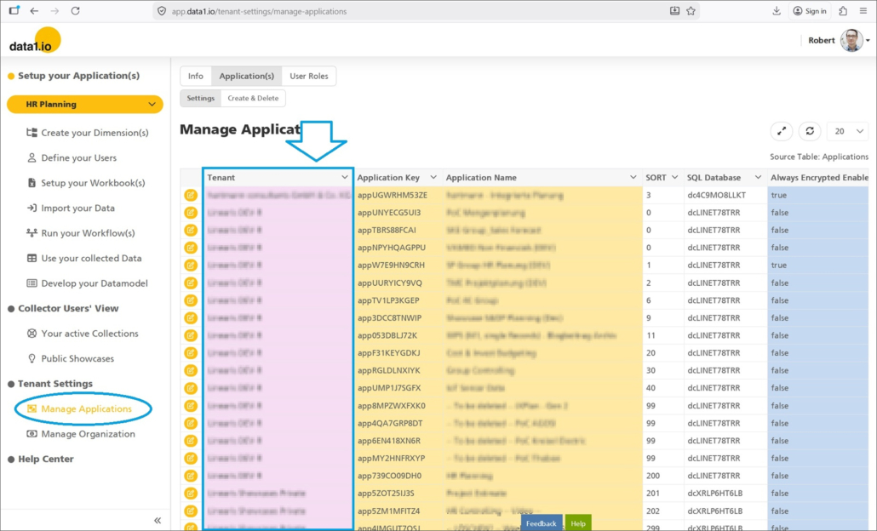877x531 pixels.
Task: Open the page size dropdown showing 20
Action: click(x=847, y=131)
